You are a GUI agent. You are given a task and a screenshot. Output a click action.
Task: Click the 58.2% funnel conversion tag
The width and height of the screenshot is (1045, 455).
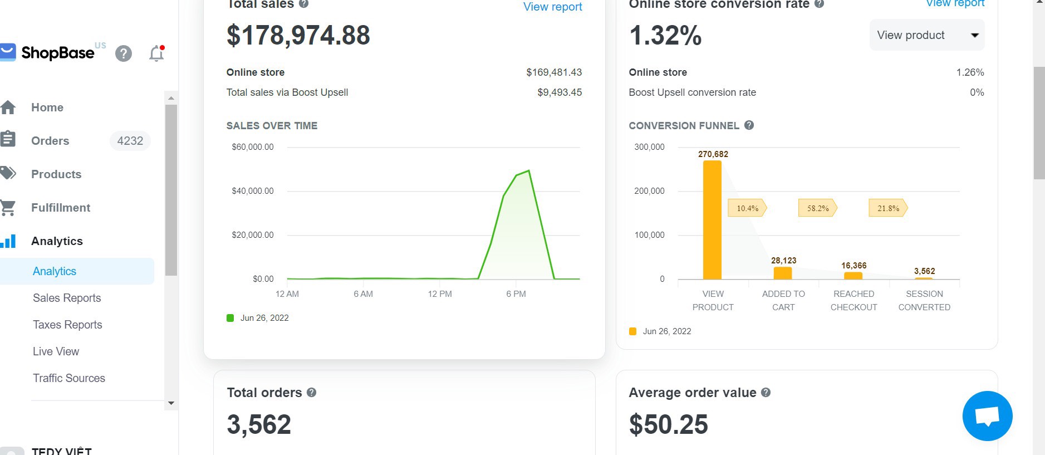[x=818, y=208]
